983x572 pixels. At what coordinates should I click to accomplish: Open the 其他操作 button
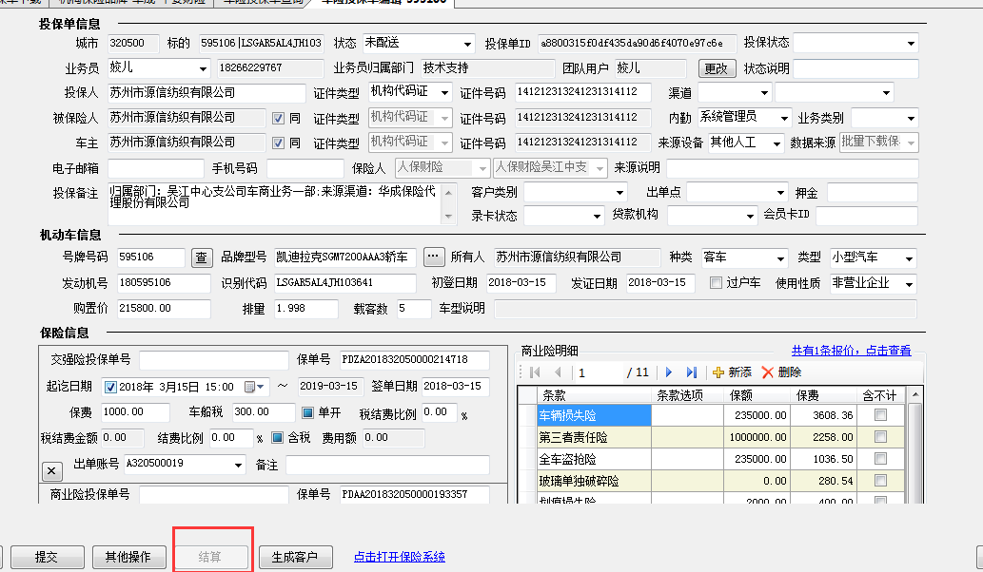click(128, 557)
